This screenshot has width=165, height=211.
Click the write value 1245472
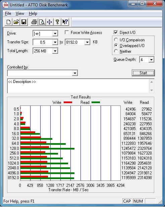coord(128,148)
